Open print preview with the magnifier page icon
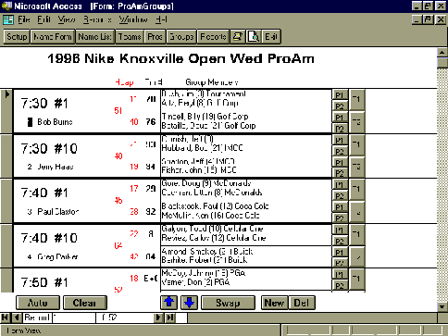This screenshot has height=336, width=448. coord(254,37)
